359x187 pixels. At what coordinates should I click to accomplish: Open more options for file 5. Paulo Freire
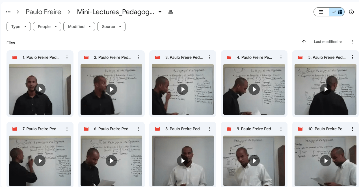(x=352, y=57)
